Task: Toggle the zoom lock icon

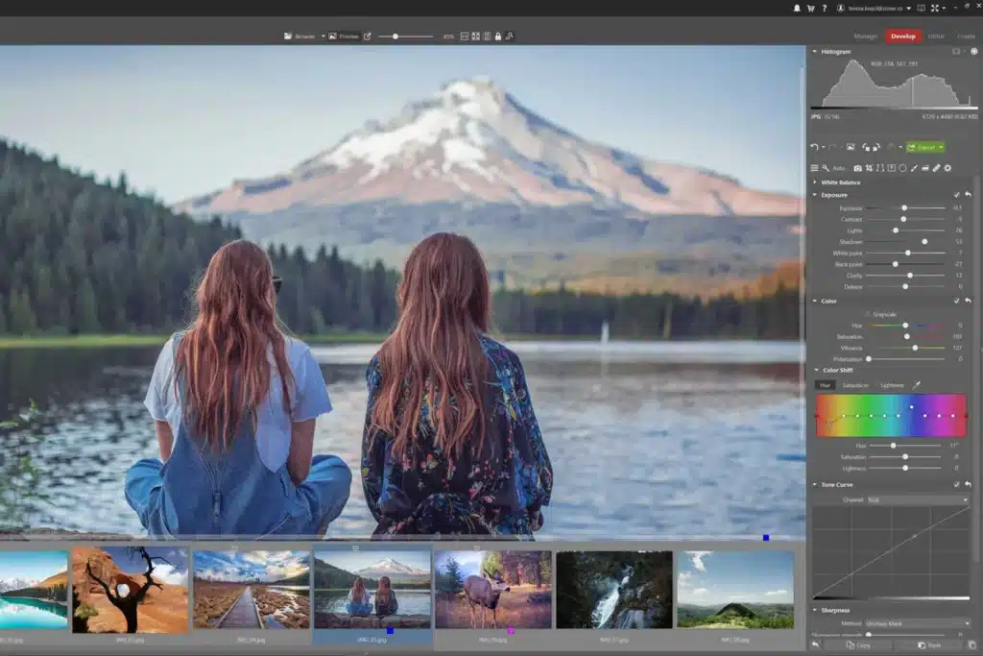Action: (x=498, y=36)
